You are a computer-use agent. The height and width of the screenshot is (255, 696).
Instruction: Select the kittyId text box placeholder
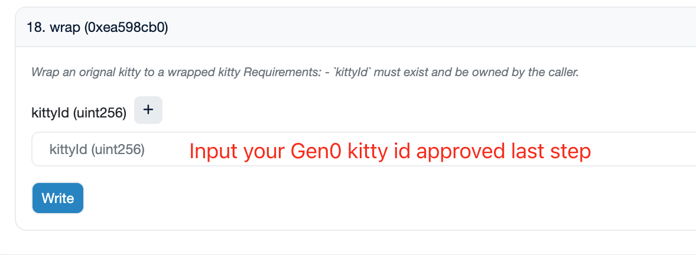coord(97,150)
